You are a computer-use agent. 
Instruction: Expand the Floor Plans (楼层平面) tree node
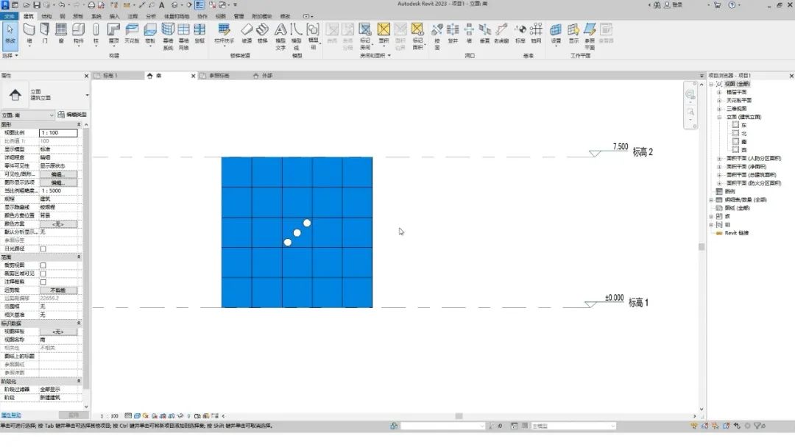719,92
